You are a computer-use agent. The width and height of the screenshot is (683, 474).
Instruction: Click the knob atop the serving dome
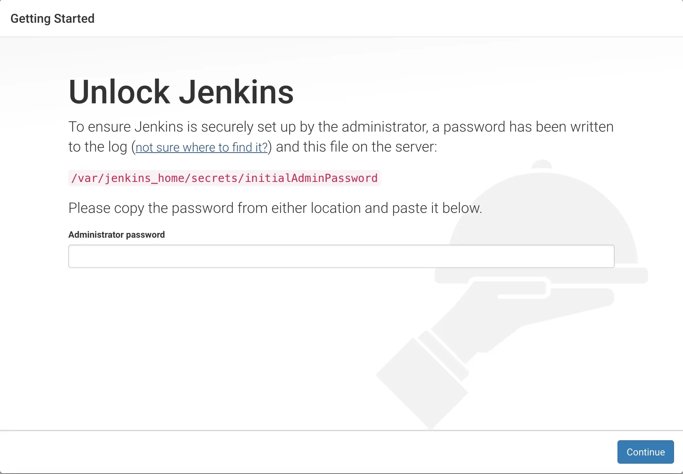tap(542, 164)
